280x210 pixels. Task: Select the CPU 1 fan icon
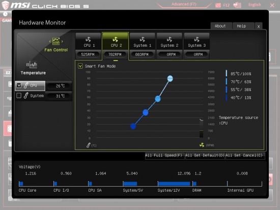click(x=88, y=39)
